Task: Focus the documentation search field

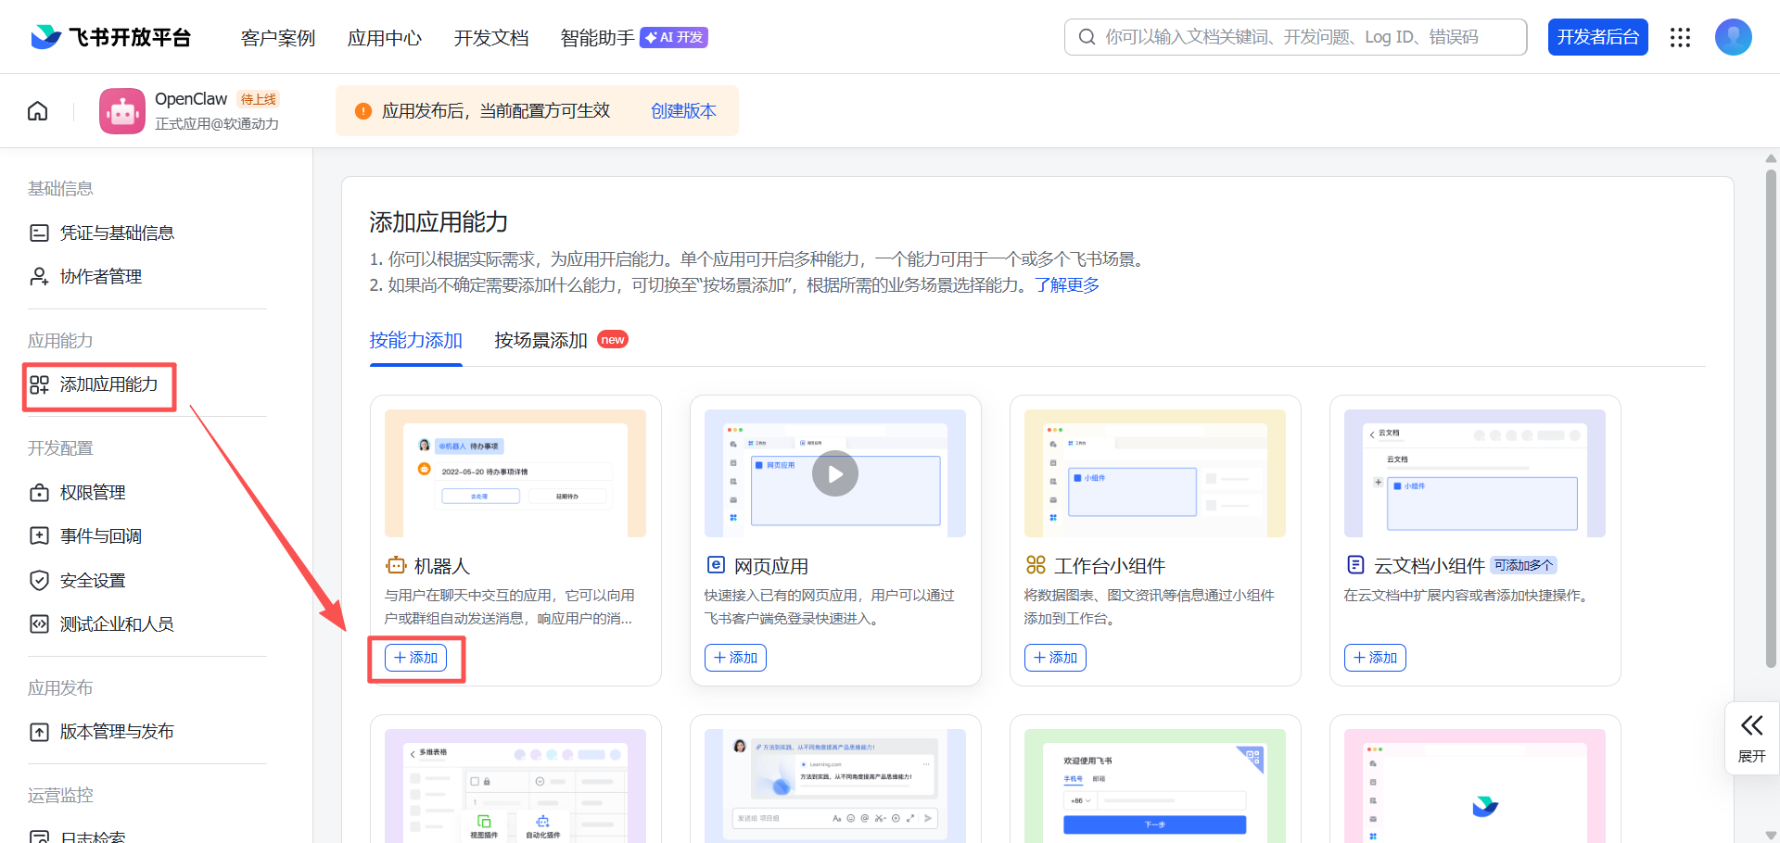Action: point(1295,37)
